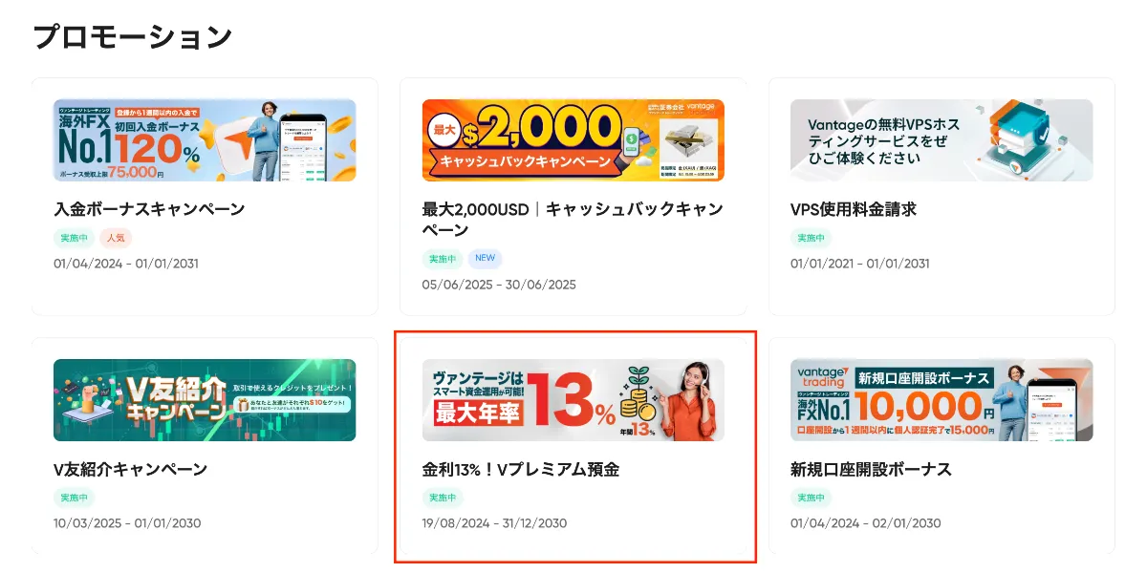Click the $2,000 cashback campaign banner

573,140
